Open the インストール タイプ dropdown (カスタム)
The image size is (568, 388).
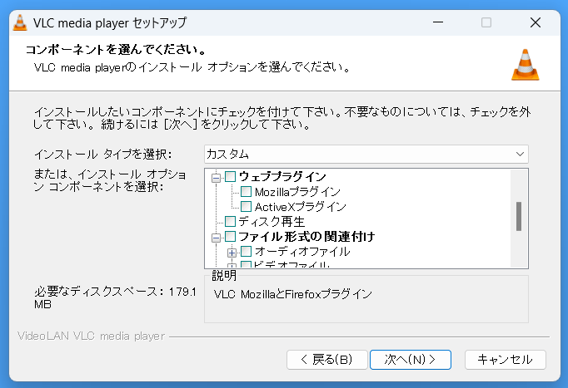[x=366, y=155]
